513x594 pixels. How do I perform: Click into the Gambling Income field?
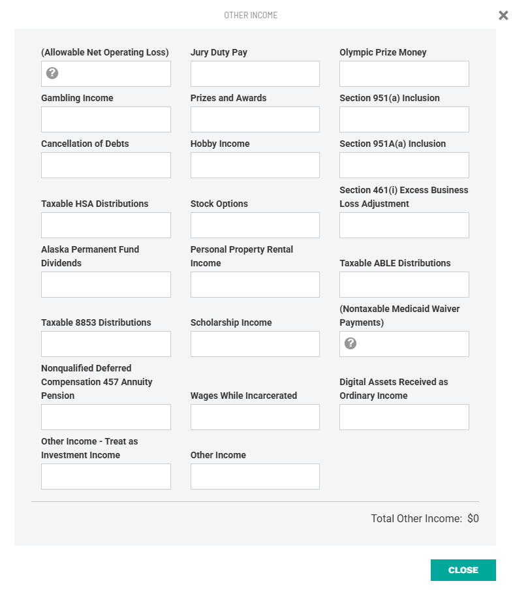coord(106,119)
